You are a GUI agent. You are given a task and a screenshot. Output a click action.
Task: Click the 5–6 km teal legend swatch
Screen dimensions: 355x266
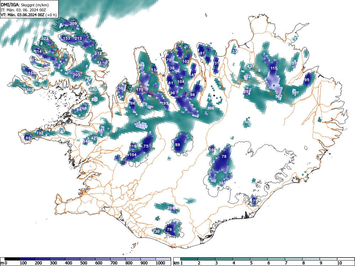tap(259, 259)
